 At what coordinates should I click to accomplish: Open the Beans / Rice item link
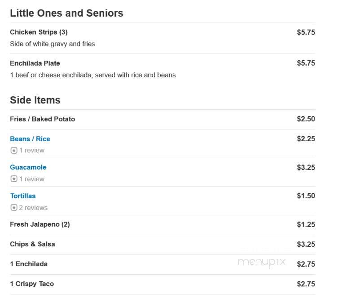pyautogui.click(x=30, y=139)
